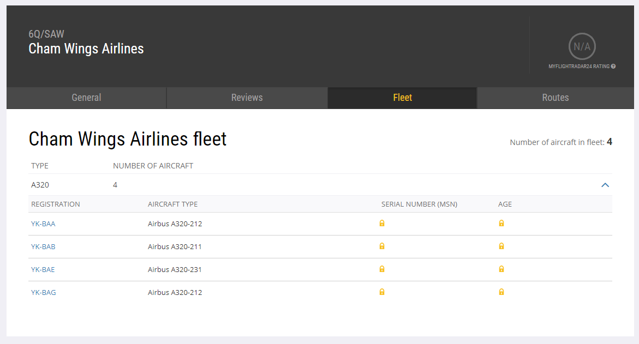Click the AGE column header
The image size is (639, 344).
[x=505, y=204]
